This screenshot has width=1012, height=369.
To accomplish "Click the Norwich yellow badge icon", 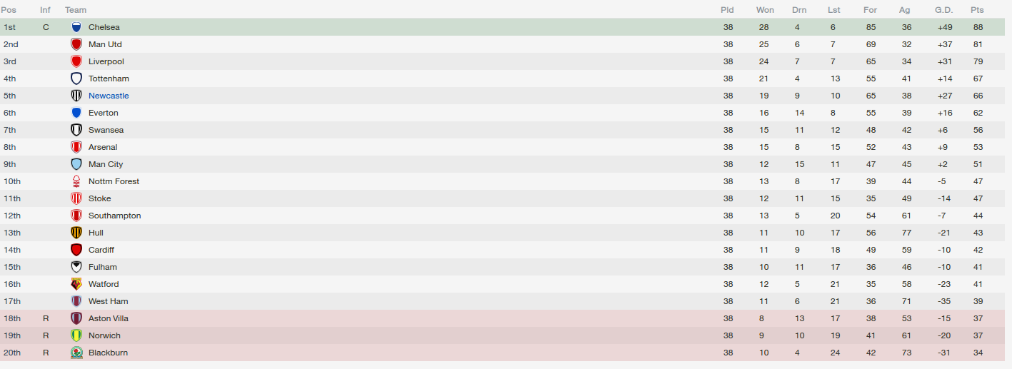I will tap(76, 335).
